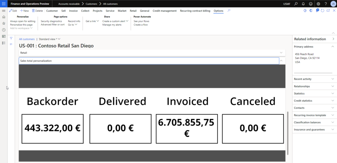Search actions with ribbon magnifier icon
Image resolution: width=337 pixels, height=163 pixels.
pos(229,10)
